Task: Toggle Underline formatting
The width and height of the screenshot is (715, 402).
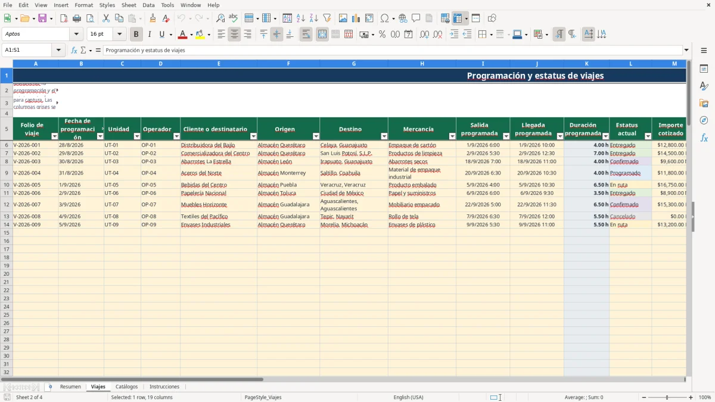Action: 161,35
